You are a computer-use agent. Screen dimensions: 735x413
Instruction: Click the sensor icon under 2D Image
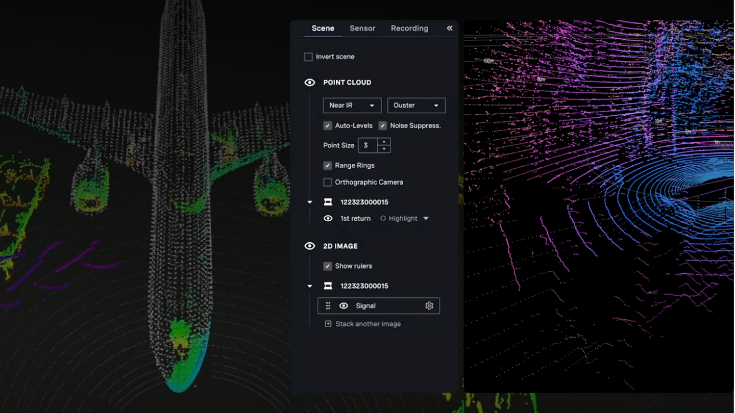(x=328, y=286)
